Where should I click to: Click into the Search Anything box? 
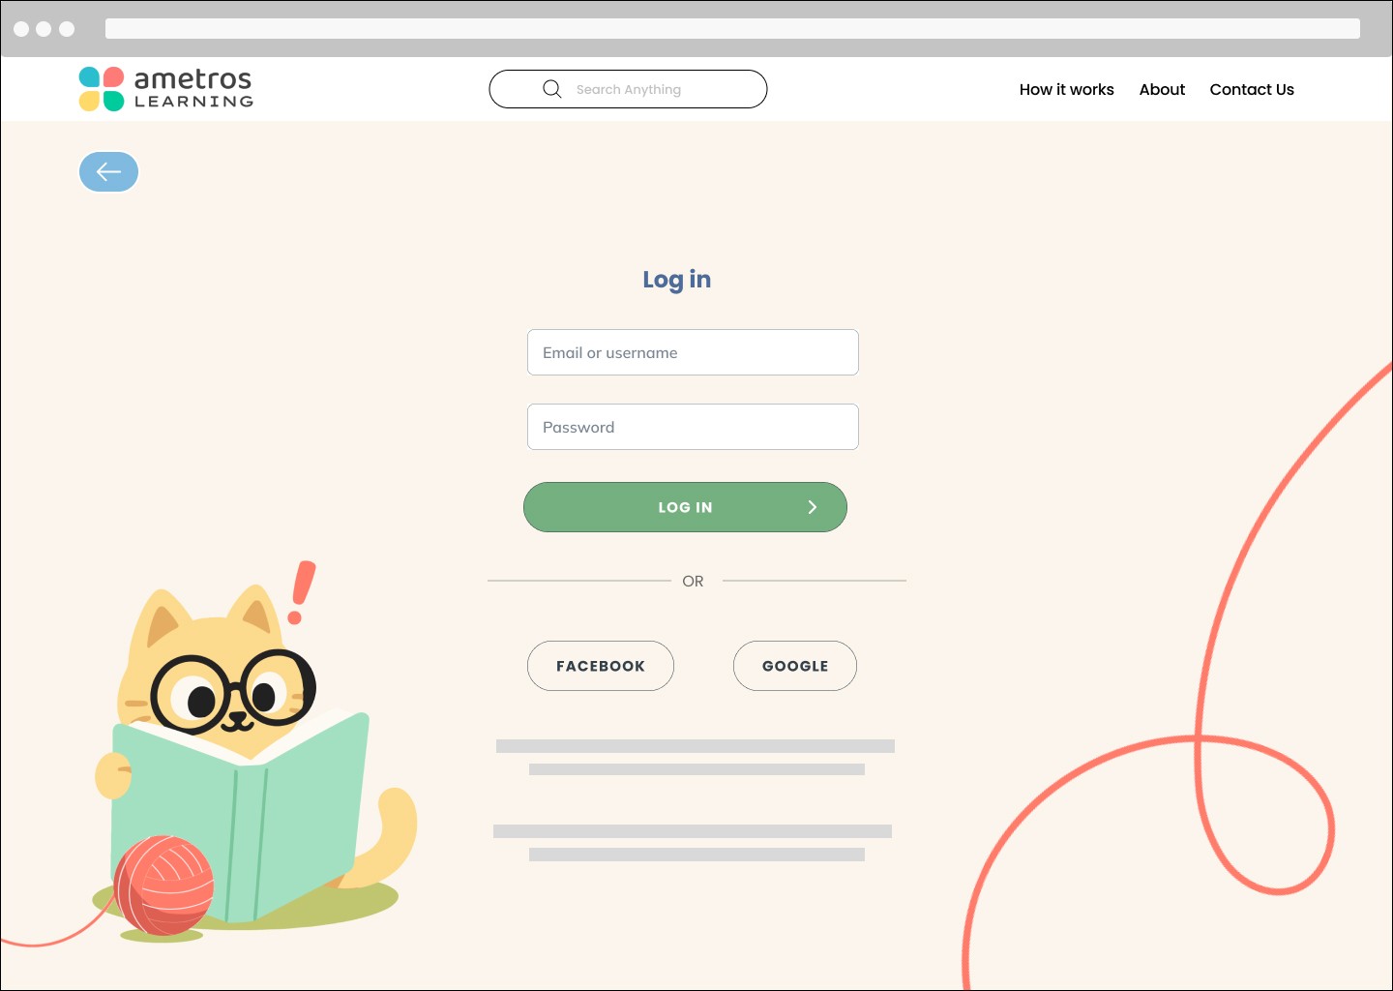[628, 89]
